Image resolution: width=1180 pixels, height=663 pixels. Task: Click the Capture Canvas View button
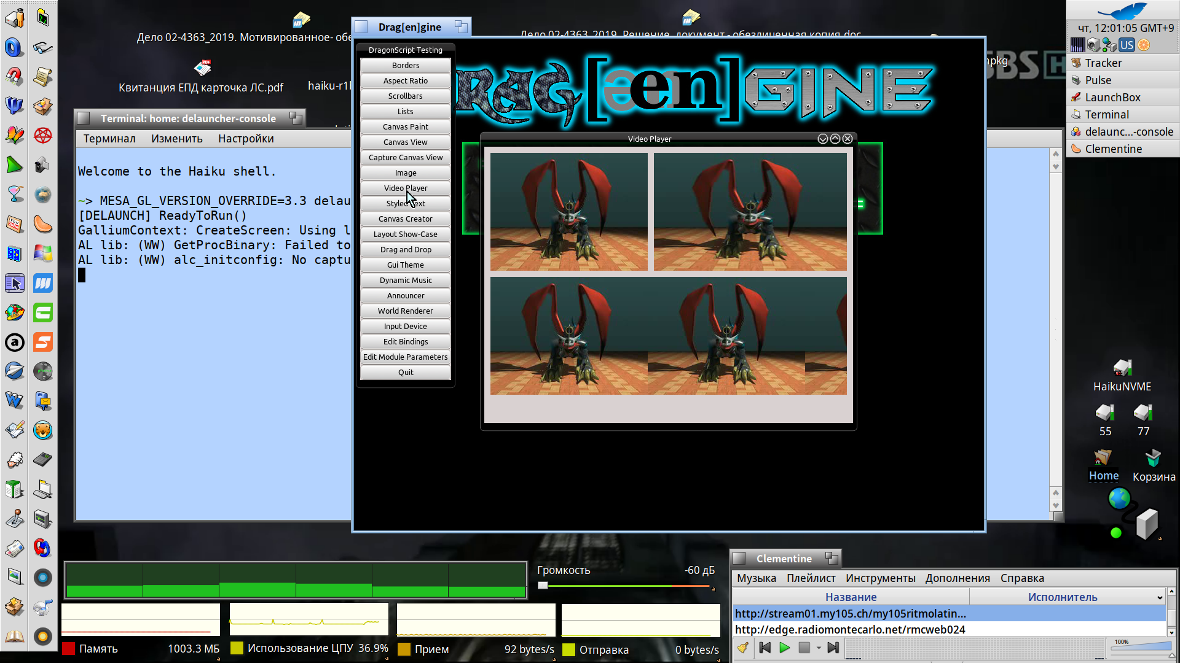(x=406, y=158)
